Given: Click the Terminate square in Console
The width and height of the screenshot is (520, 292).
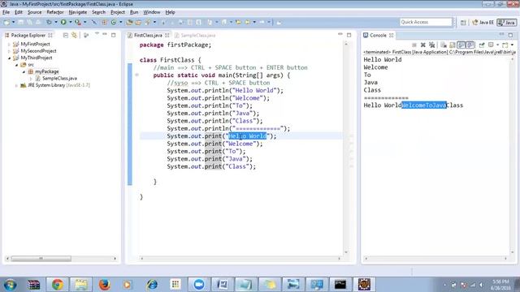Looking at the screenshot, I should tap(414, 45).
